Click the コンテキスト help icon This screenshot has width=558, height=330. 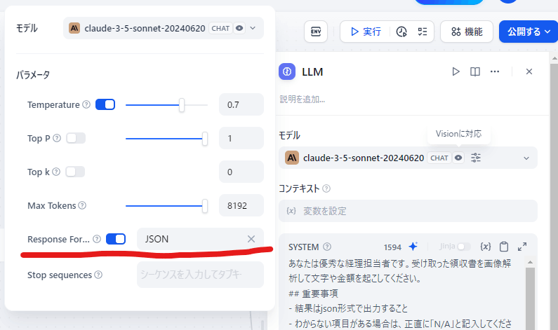326,188
